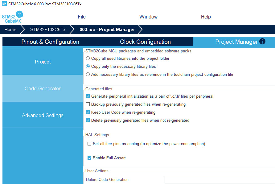Click the Project Manager info icon
The height and width of the screenshot is (184, 275).
coord(262,42)
